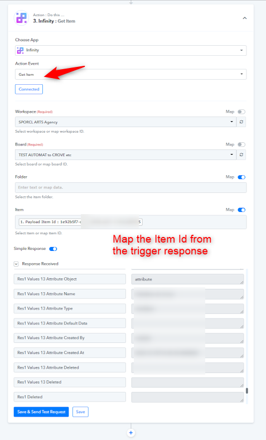Screen dimensions: 266x440
Task: Open the Choose App dropdown
Action: click(130, 51)
